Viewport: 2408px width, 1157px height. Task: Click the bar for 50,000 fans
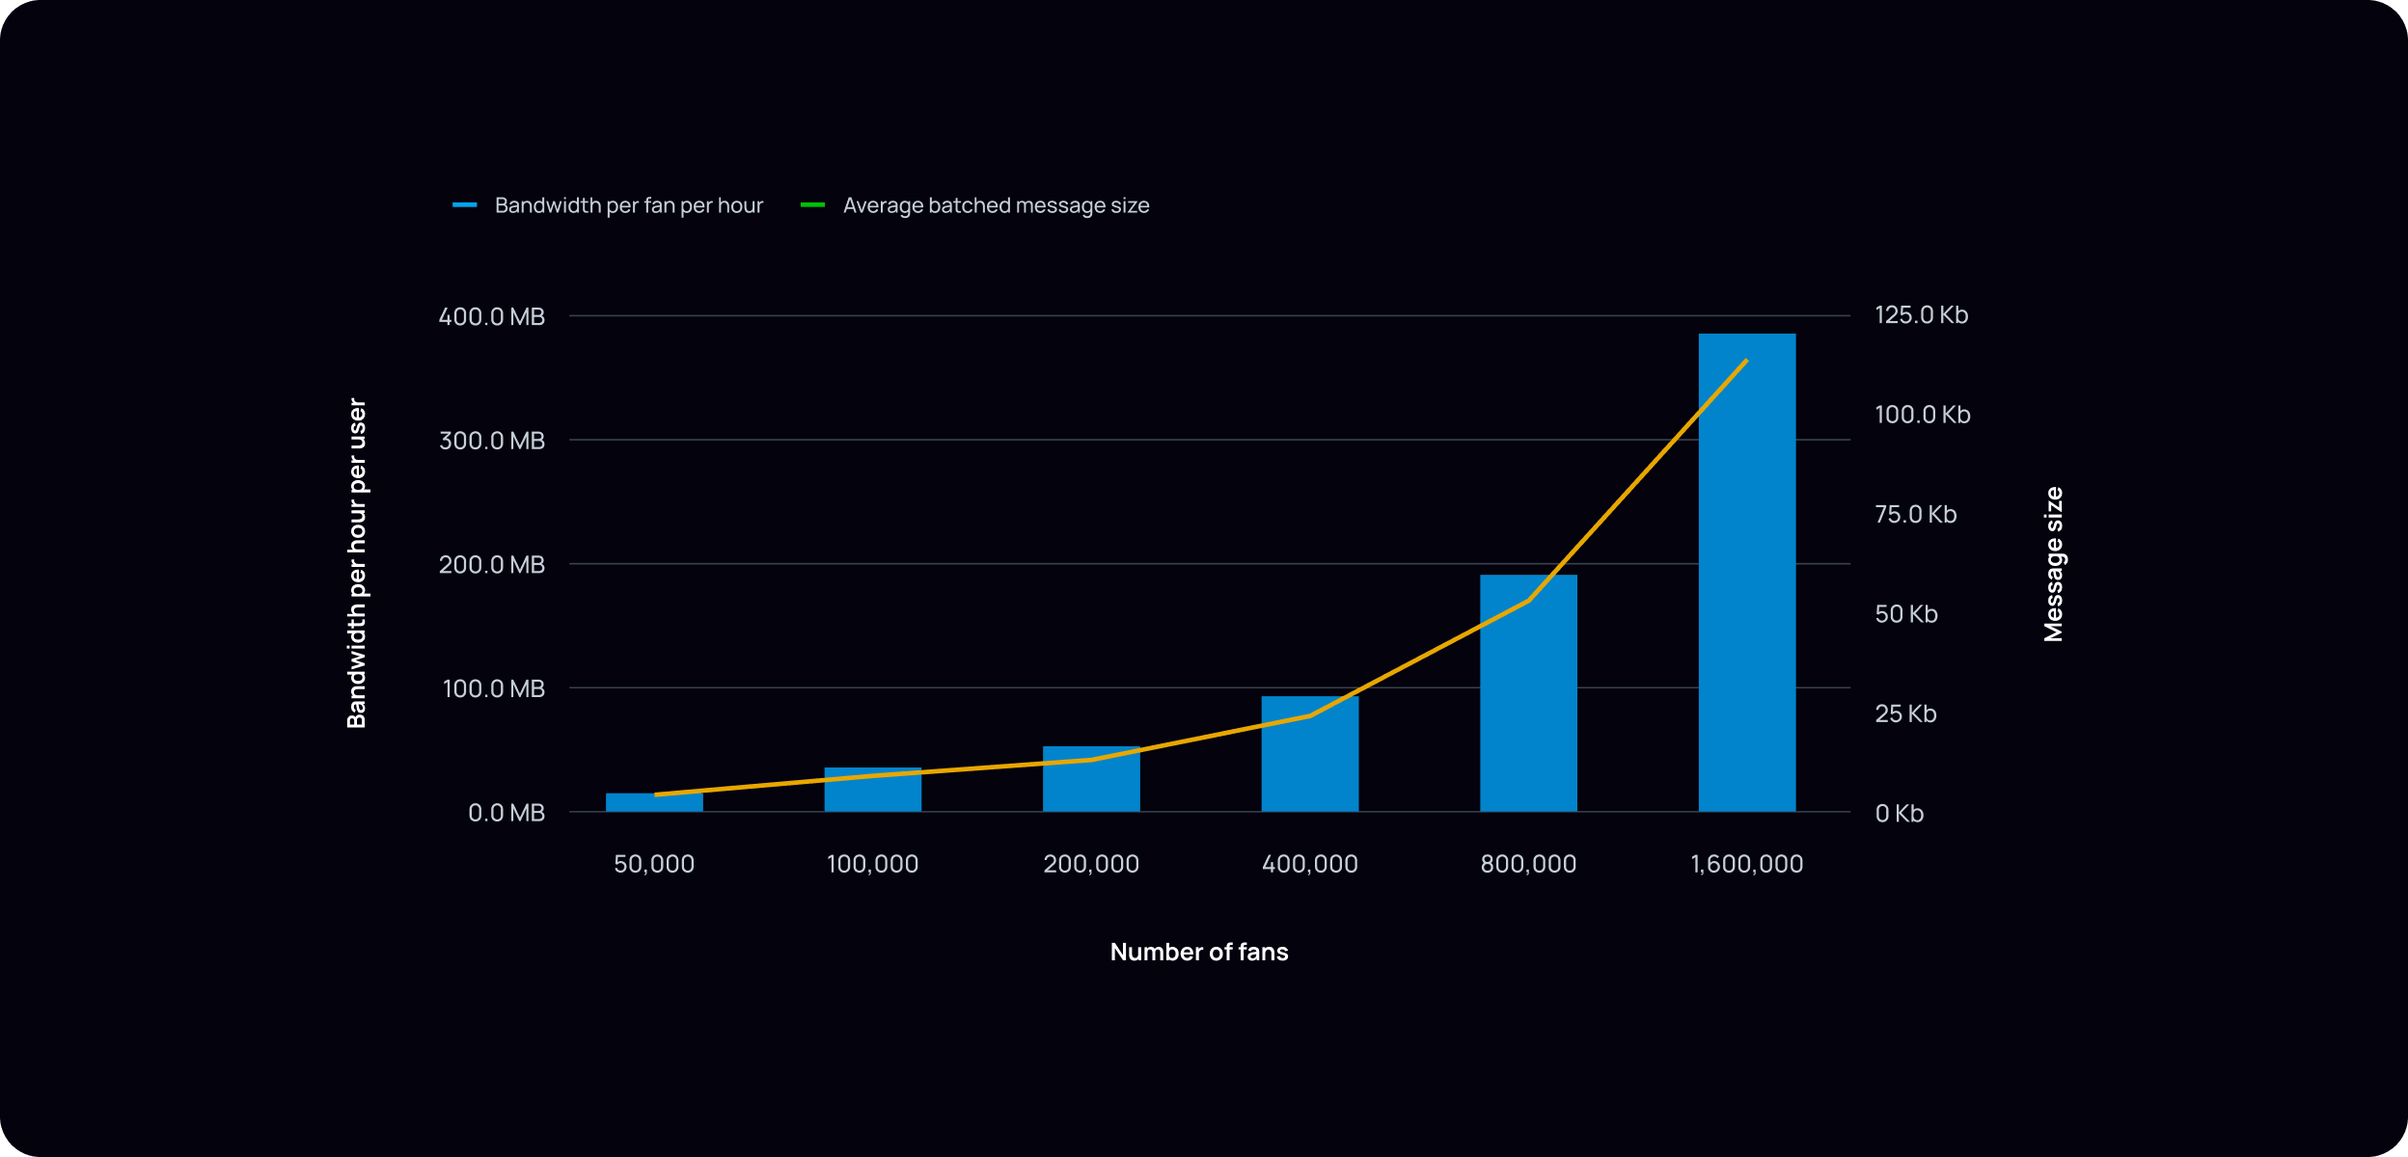tap(654, 803)
